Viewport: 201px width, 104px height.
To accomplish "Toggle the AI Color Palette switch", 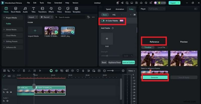I will pos(103,21).
